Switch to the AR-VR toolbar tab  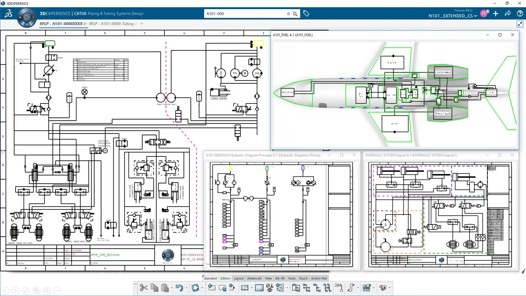[280, 278]
